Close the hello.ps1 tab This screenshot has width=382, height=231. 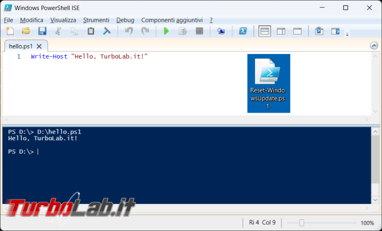39,46
